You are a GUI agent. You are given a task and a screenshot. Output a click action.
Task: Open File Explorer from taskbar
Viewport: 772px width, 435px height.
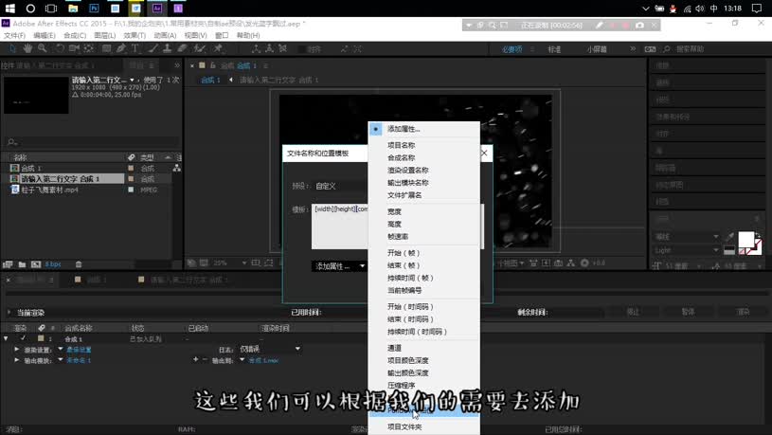tap(73, 9)
